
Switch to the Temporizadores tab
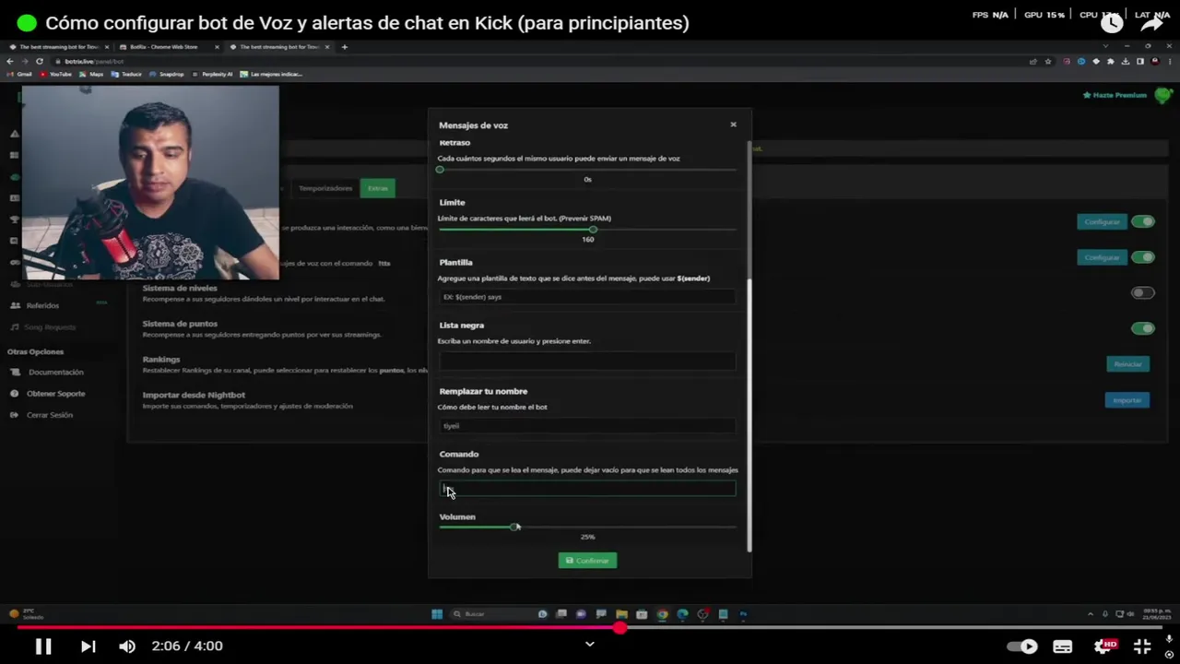(x=325, y=188)
